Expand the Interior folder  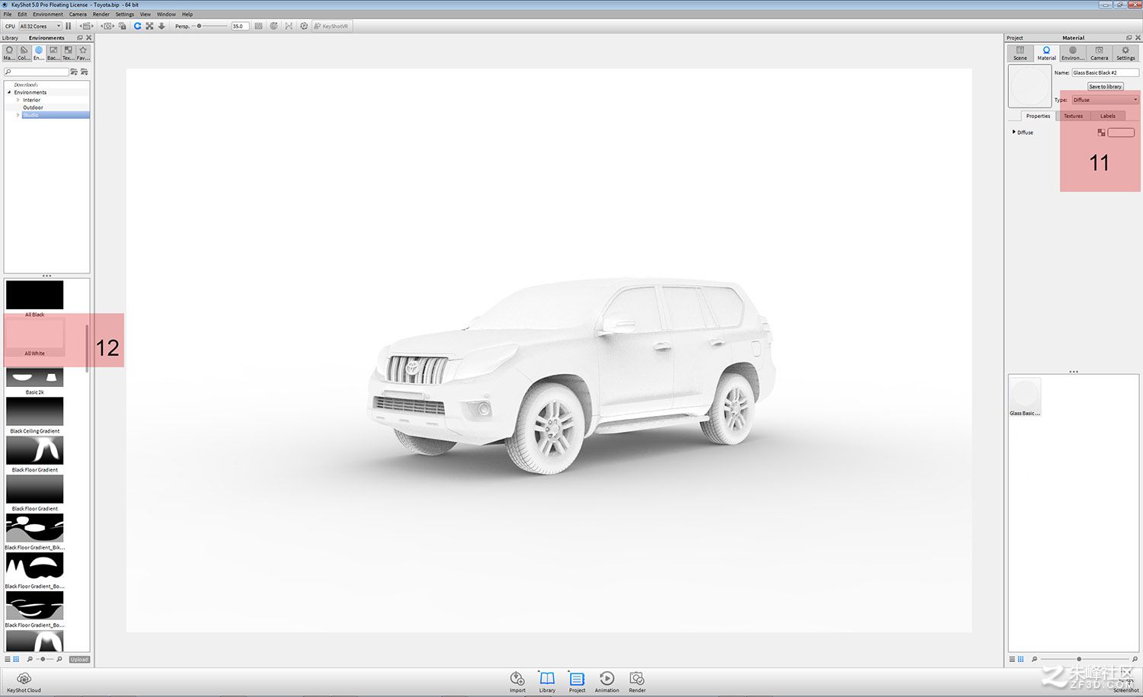coord(18,100)
